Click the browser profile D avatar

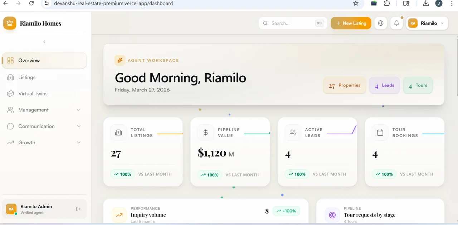tap(439, 3)
